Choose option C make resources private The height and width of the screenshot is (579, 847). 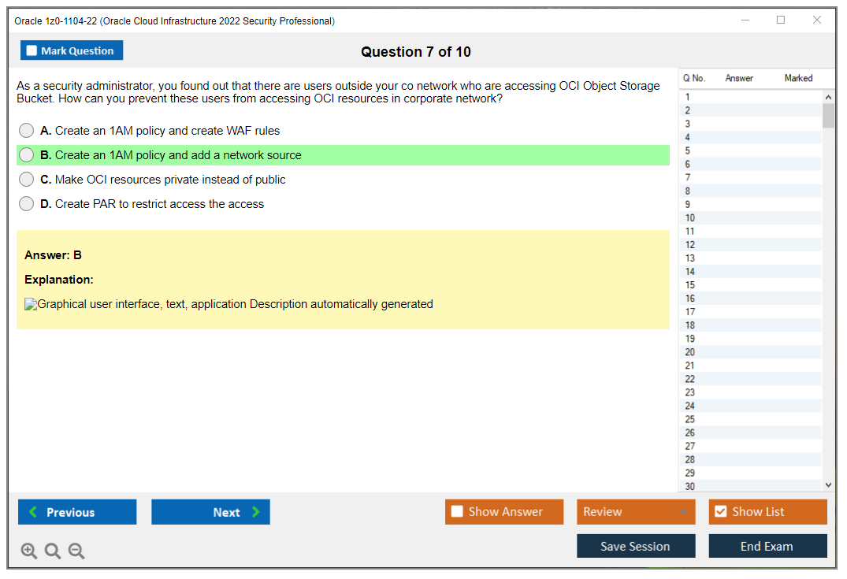coord(27,180)
